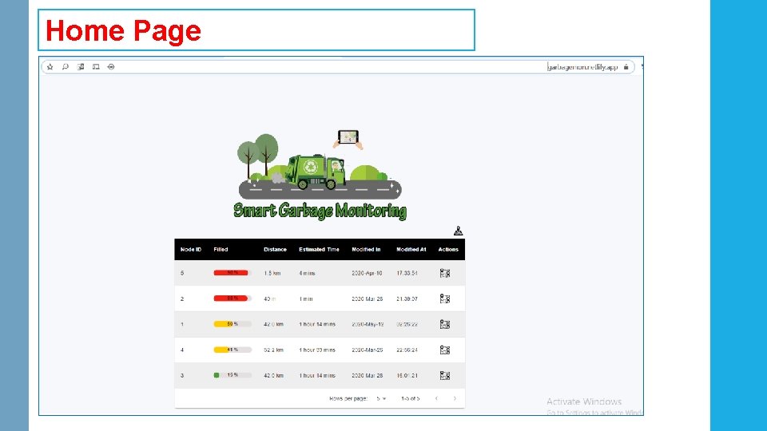Click the '2020-Apr-10' date cell
The height and width of the screenshot is (431, 767).
[x=367, y=273]
